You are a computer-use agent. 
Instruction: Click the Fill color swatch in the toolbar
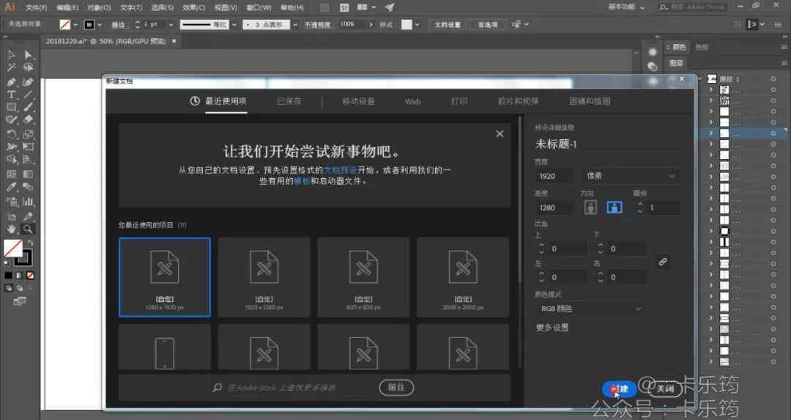tap(12, 248)
